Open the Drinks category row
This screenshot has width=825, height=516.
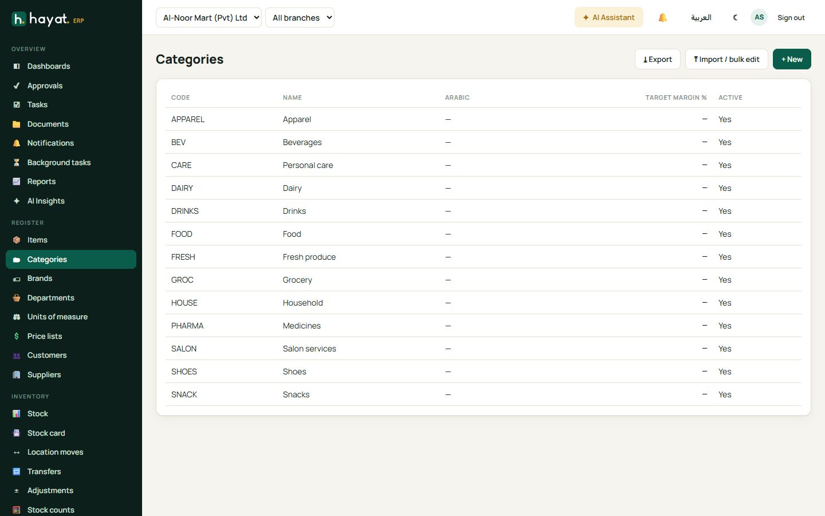point(484,211)
